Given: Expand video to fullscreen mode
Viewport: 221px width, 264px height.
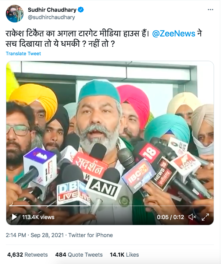Looking at the screenshot, I should pyautogui.click(x=205, y=217).
